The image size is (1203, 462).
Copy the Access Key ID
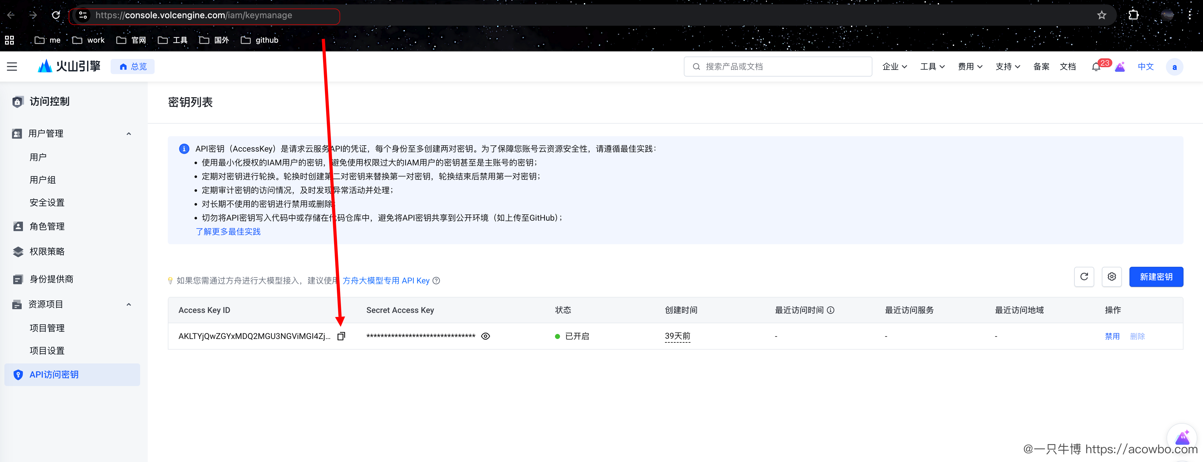341,336
